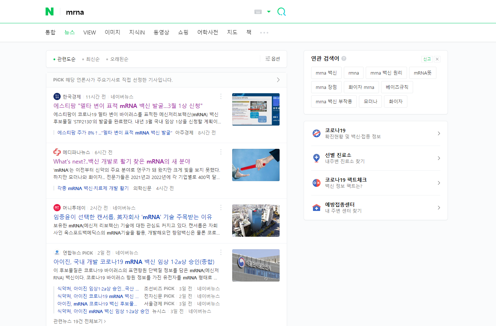496x326 pixels.
Task: Expand the PiCK notice chevron
Action: click(278, 80)
